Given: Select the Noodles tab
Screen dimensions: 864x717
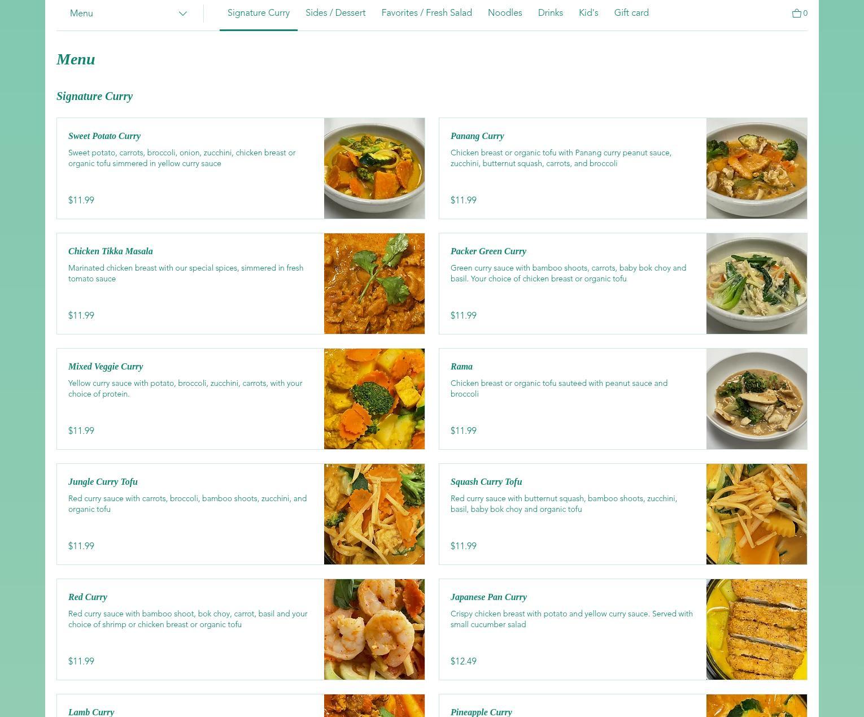Looking at the screenshot, I should point(505,13).
